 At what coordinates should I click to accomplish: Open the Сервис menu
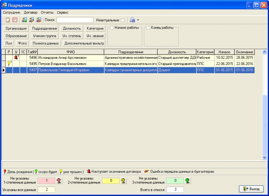(x=63, y=12)
